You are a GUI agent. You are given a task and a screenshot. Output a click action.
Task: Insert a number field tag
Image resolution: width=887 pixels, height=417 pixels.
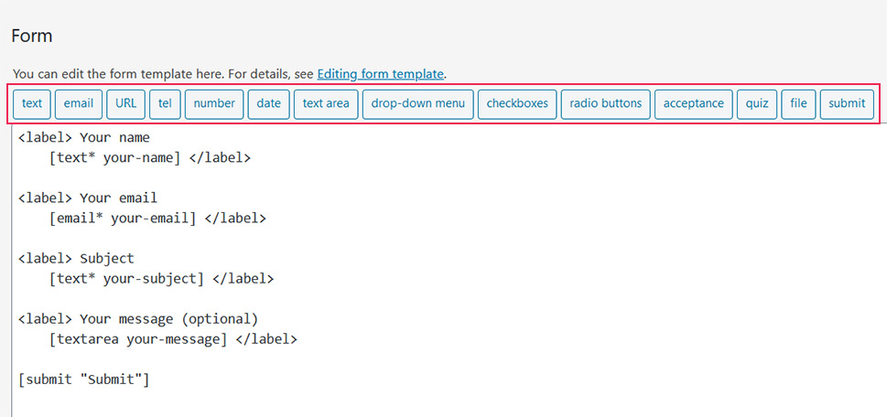214,103
